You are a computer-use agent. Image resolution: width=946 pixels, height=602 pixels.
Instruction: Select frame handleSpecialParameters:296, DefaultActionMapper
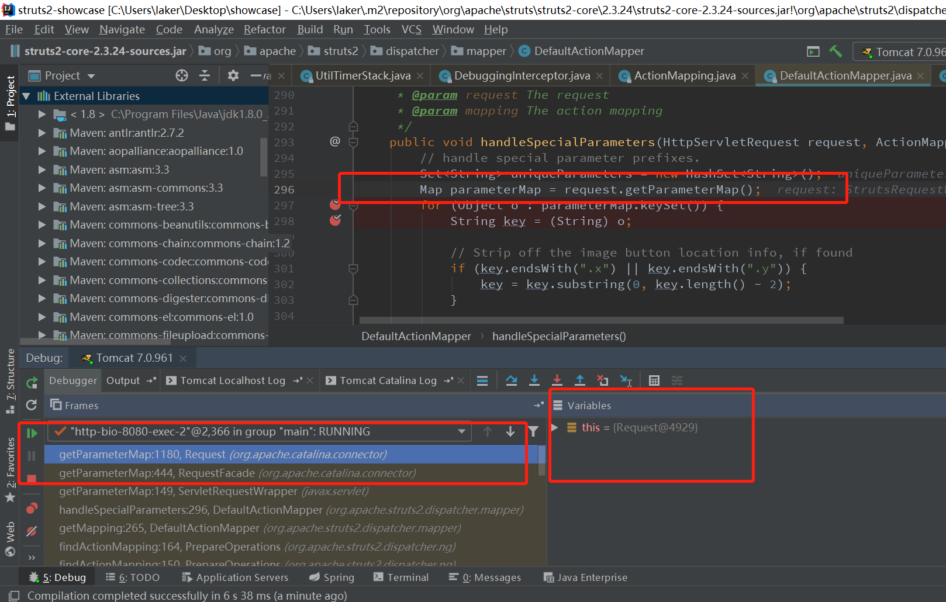coord(291,510)
